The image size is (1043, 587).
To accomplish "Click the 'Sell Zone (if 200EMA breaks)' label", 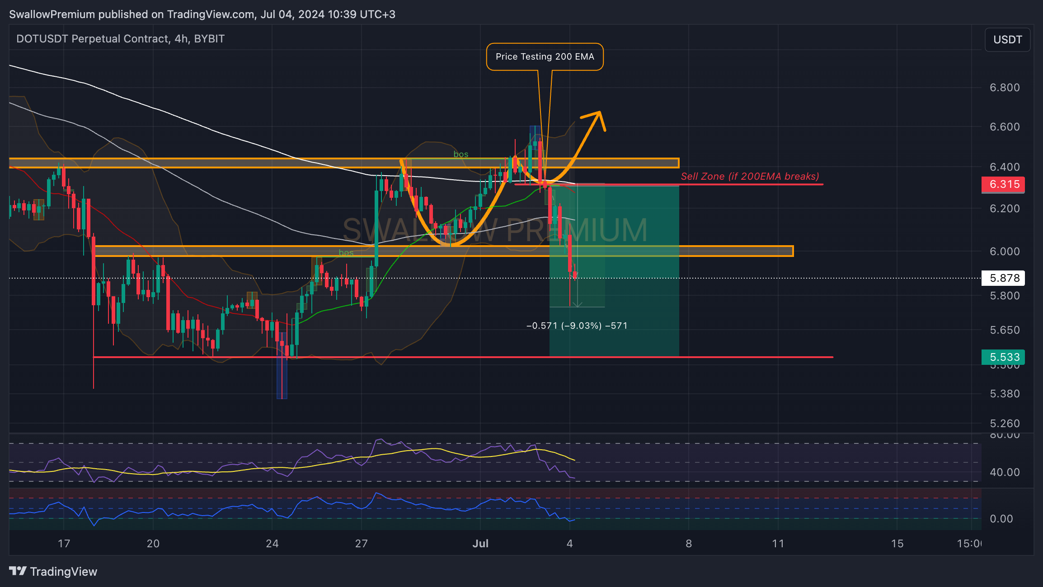I will click(x=750, y=177).
